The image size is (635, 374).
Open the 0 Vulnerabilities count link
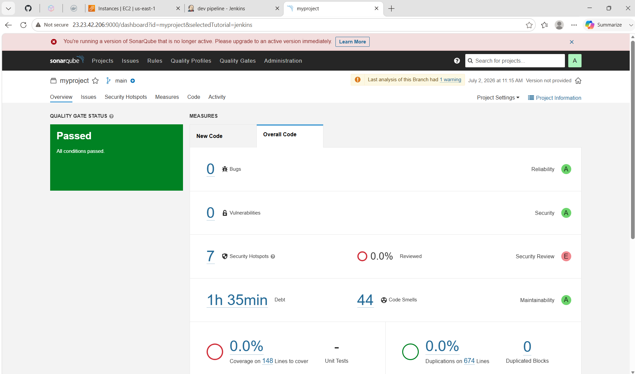(x=211, y=213)
